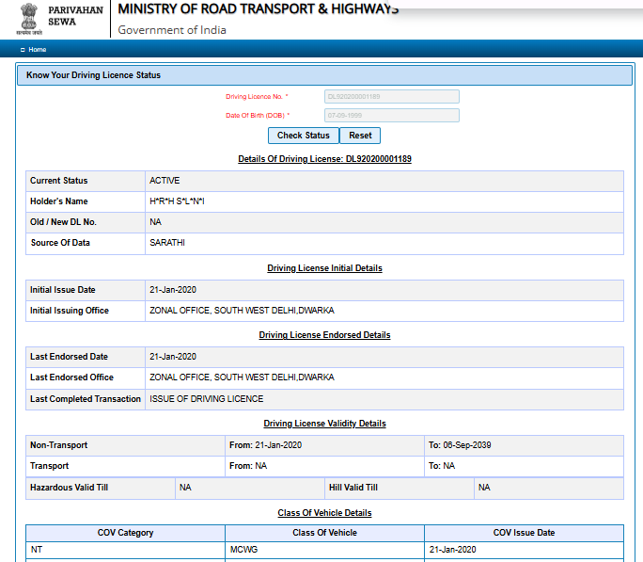
Task: Click the Parivahan Sewa logo text
Action: tap(75, 15)
